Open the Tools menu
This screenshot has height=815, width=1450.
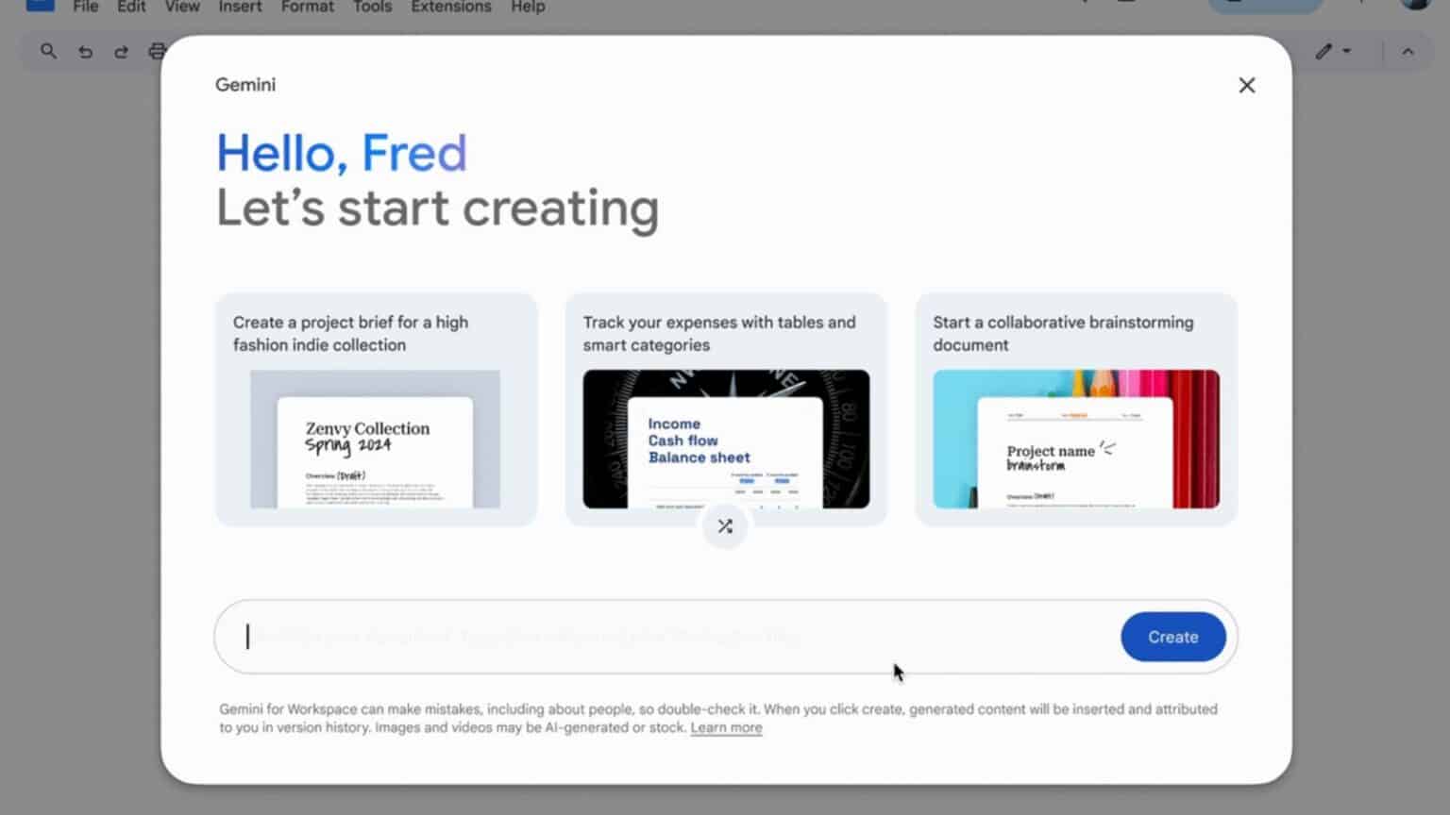tap(371, 8)
